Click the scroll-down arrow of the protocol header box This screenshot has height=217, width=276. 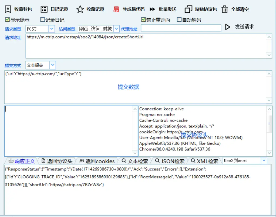pyautogui.click(x=269, y=153)
